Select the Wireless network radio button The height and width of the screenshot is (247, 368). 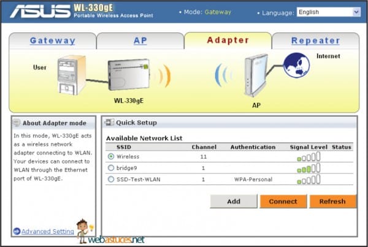(x=111, y=156)
